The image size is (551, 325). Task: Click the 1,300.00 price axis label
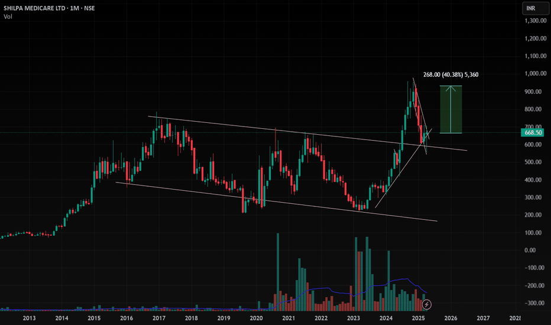(x=536, y=21)
